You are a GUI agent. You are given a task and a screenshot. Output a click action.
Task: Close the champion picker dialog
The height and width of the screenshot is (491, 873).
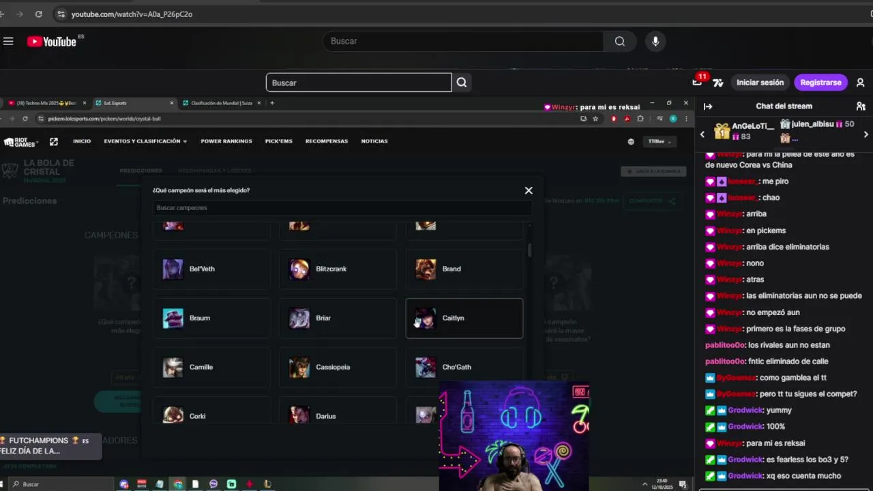(x=529, y=190)
